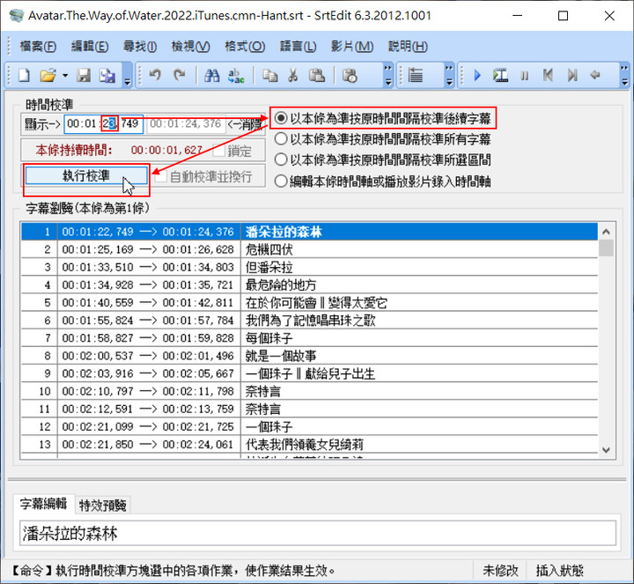Select subtitle row 13 代表我們領養女兒綺莉
Viewport: 634px width, 584px height.
tap(309, 445)
